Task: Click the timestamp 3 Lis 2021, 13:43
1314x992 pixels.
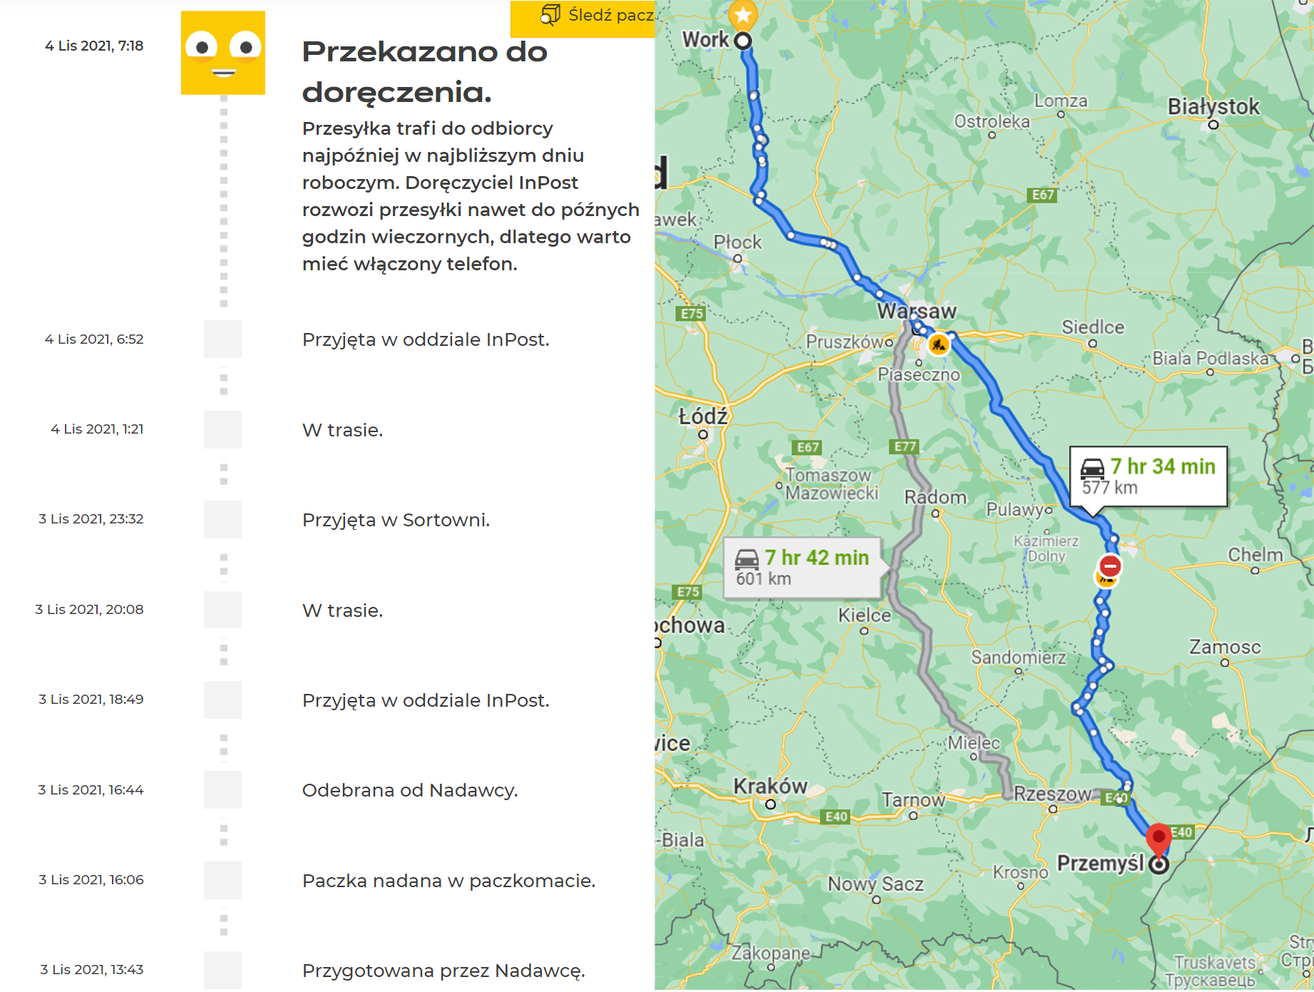Action: (x=92, y=969)
